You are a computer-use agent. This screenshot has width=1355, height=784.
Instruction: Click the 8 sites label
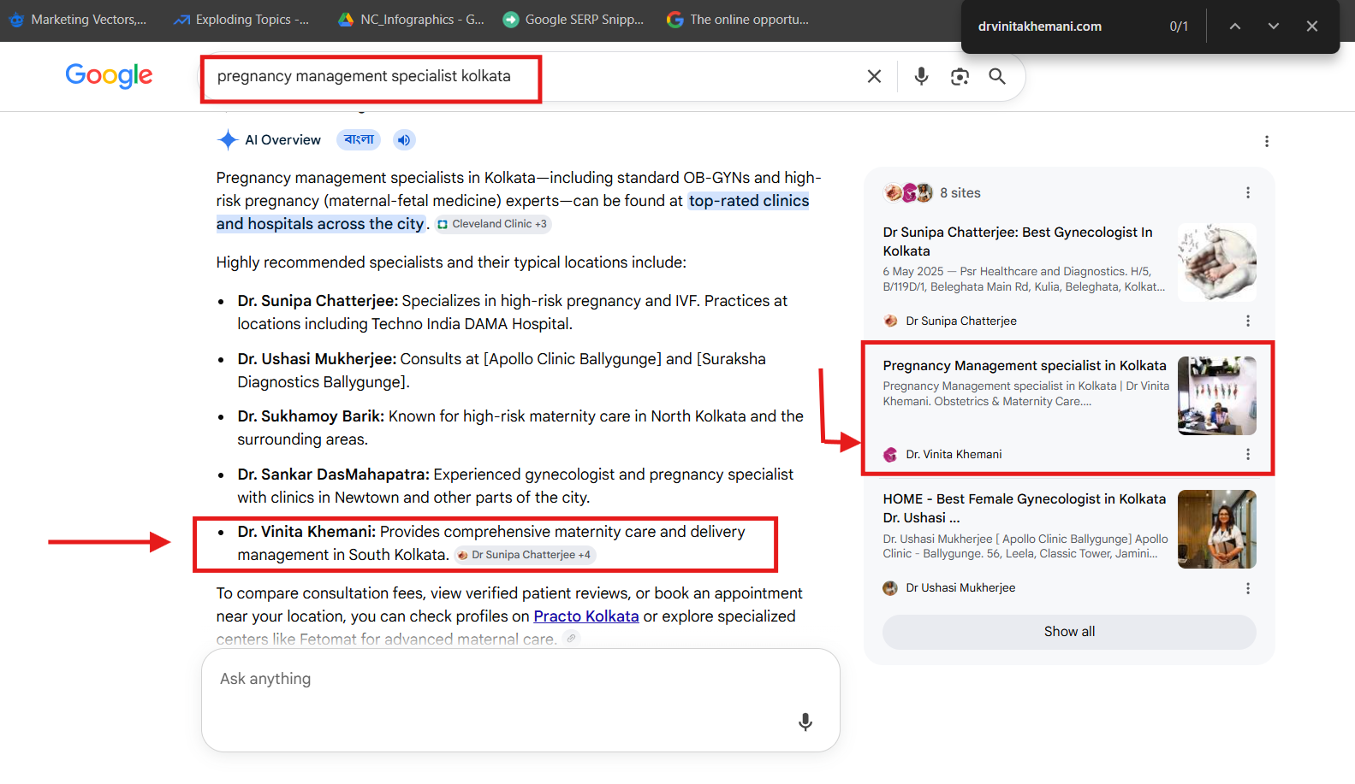tap(960, 193)
